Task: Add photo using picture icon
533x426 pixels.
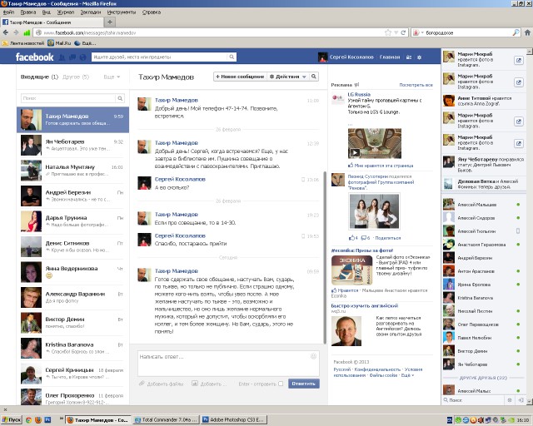Action: pyautogui.click(x=194, y=384)
